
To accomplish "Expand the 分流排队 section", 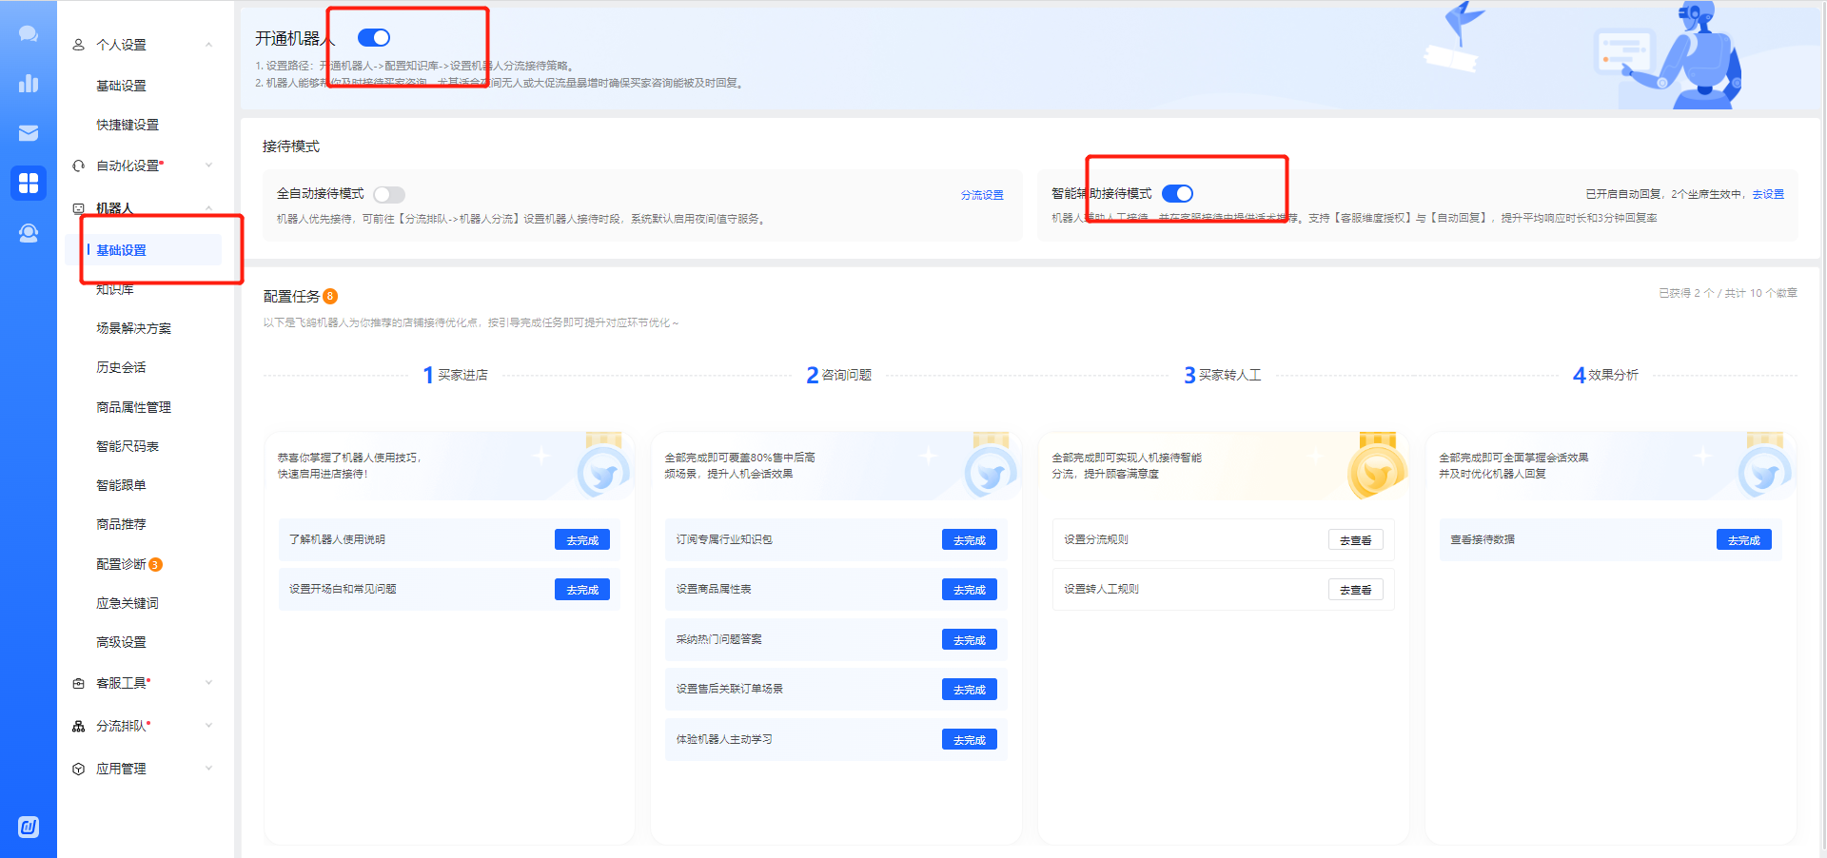I will 208,726.
